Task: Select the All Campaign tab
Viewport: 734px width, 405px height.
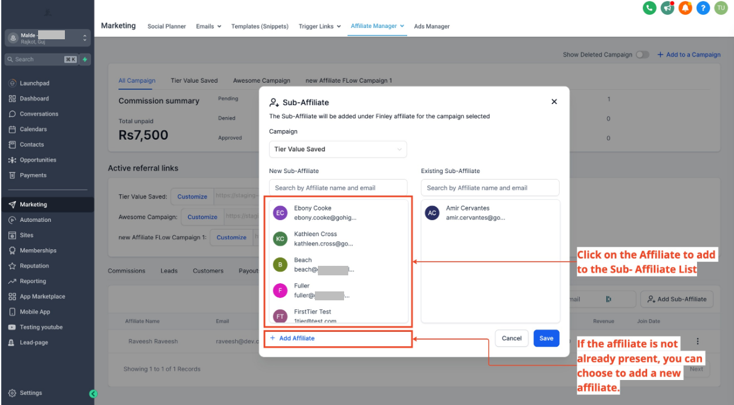Action: click(x=137, y=80)
